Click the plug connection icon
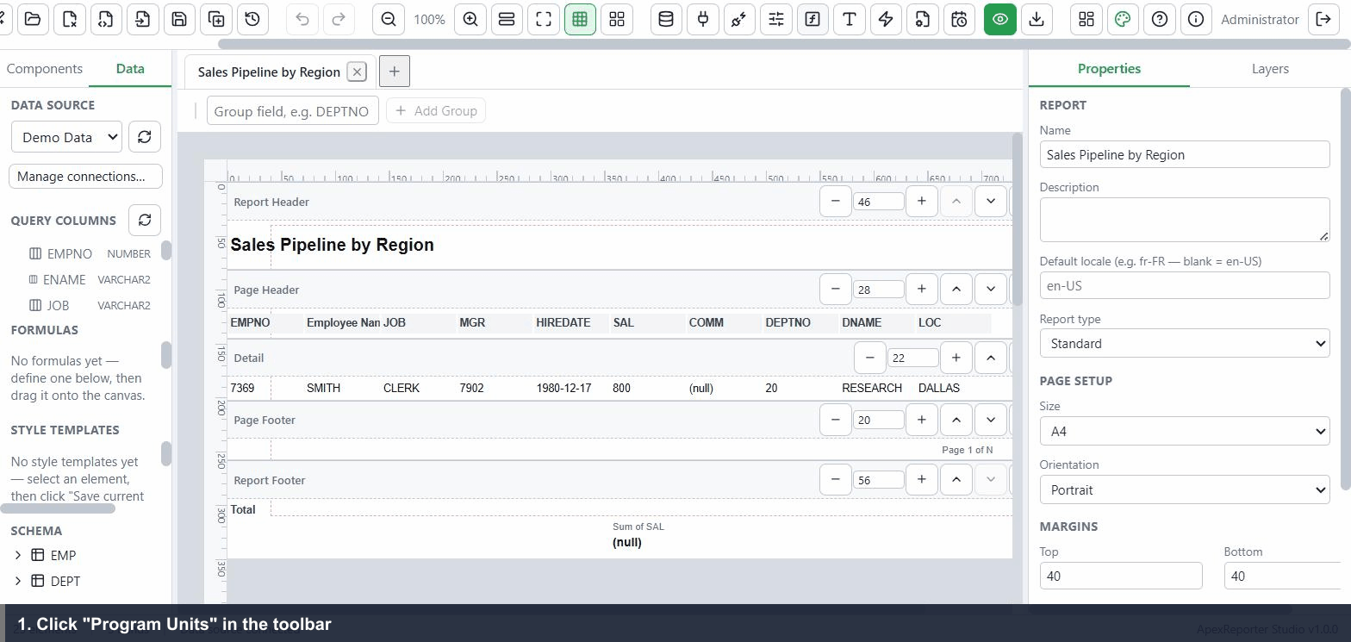Image resolution: width=1351 pixels, height=642 pixels. click(703, 19)
